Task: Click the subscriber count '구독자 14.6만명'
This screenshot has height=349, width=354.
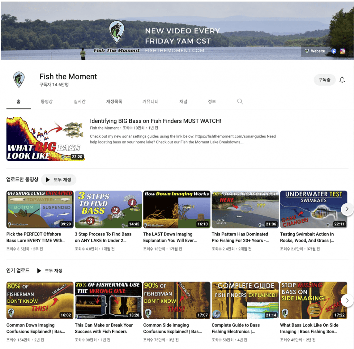Action: coord(54,85)
